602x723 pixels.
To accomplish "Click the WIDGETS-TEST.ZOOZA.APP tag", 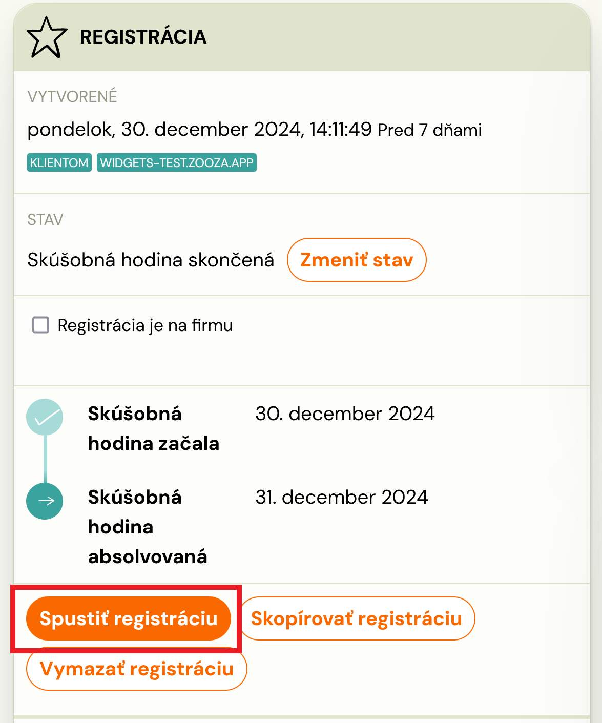I will tap(177, 162).
